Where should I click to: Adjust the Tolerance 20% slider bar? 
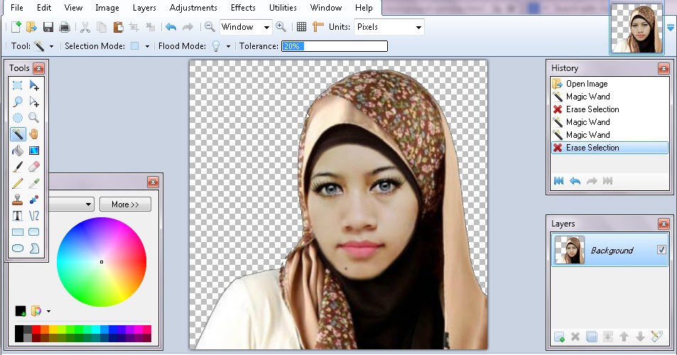[x=335, y=46]
